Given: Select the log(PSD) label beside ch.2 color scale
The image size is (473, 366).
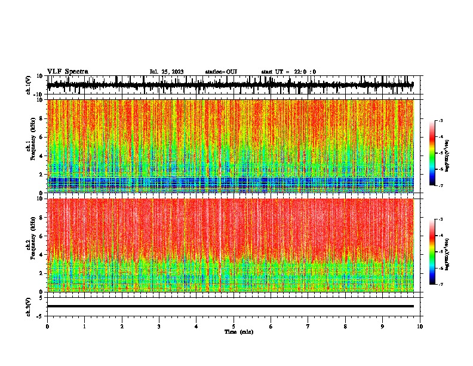Looking at the screenshot, I should [447, 254].
